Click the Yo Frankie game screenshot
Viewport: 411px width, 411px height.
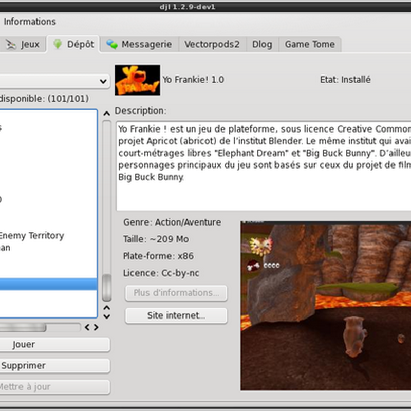[326, 306]
